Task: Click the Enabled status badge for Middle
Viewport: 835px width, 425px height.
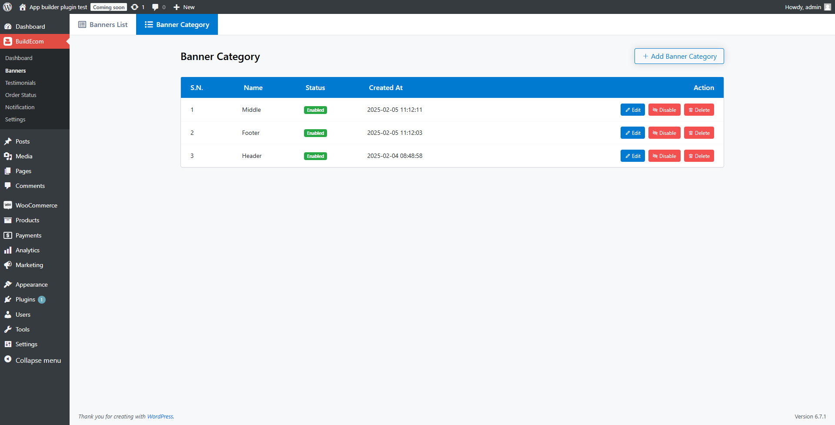Action: [x=315, y=110]
